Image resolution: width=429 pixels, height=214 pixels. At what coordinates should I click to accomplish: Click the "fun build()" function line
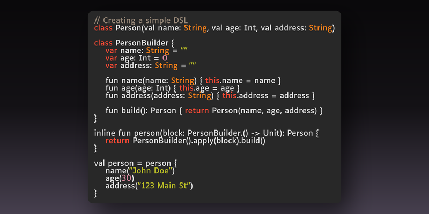click(214, 111)
